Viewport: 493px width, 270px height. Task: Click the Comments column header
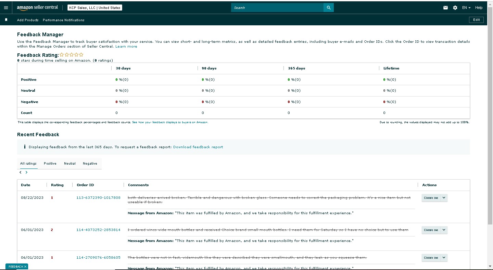pos(138,185)
